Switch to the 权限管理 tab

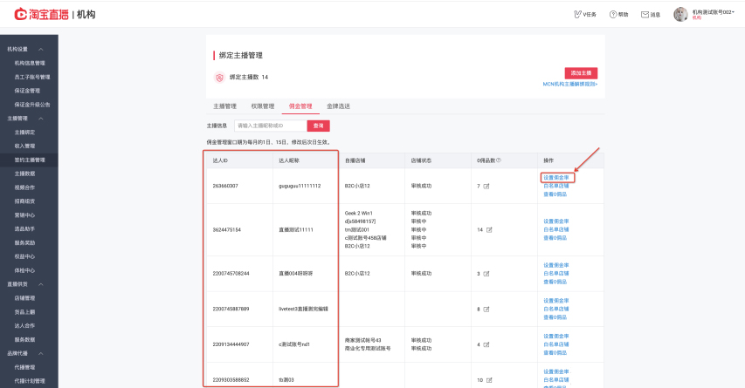point(263,106)
